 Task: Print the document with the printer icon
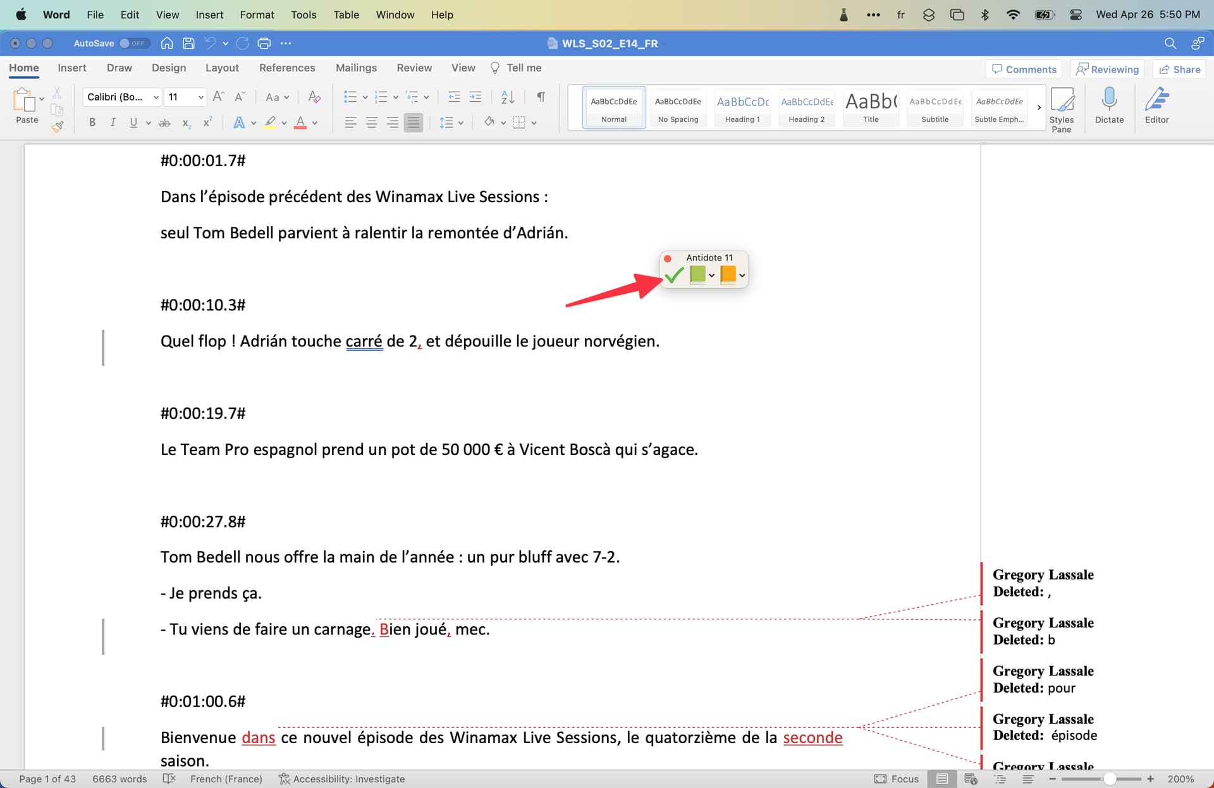[x=264, y=43]
